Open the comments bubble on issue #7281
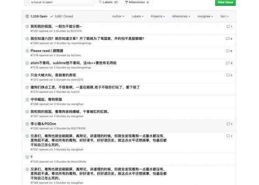The width and height of the screenshot is (259, 185). pyautogui.click(x=229, y=27)
